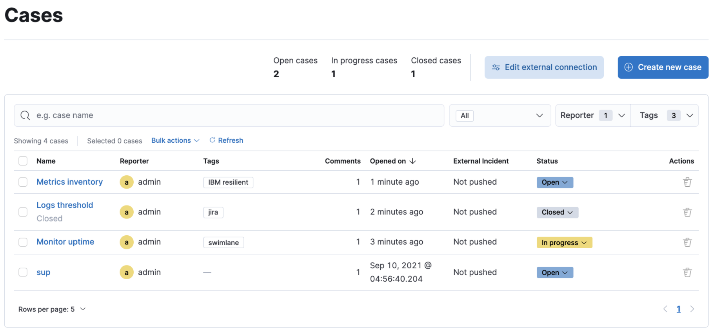Click the Opened on sort arrow
Screen dimensions: 712x331
[x=412, y=161]
